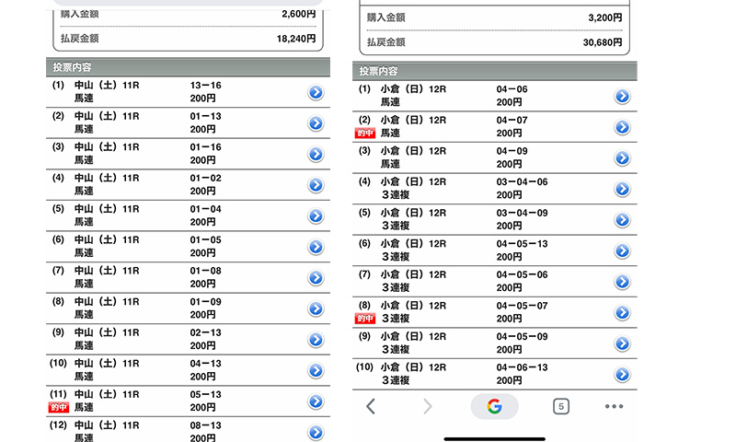Open the tab switcher showing 5 tabs
Image resolution: width=736 pixels, height=442 pixels.
559,406
